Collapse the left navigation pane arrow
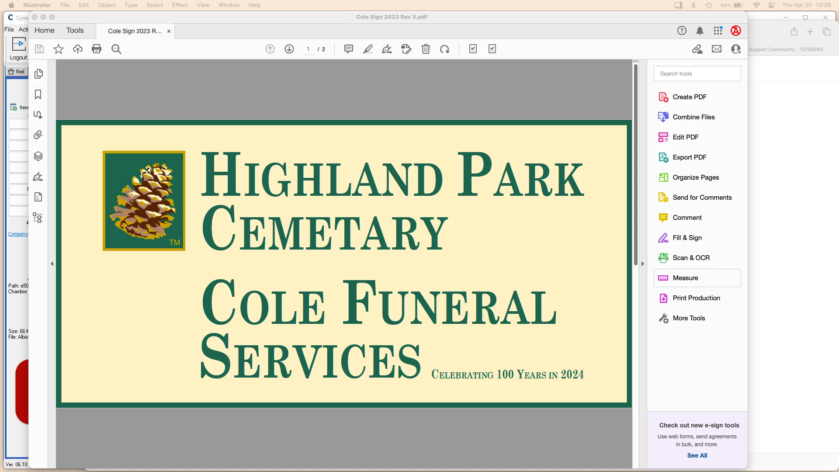 pyautogui.click(x=52, y=264)
